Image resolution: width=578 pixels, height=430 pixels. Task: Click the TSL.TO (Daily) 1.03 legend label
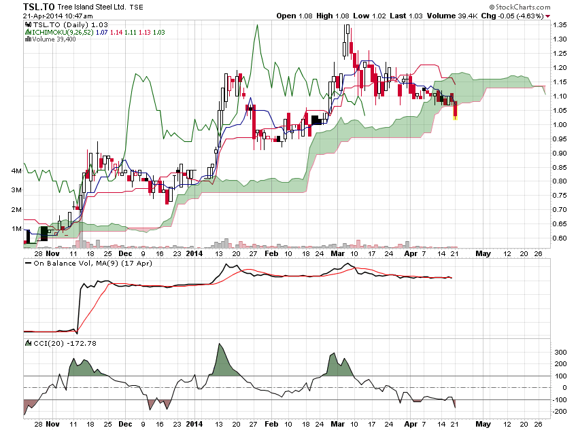(71, 24)
